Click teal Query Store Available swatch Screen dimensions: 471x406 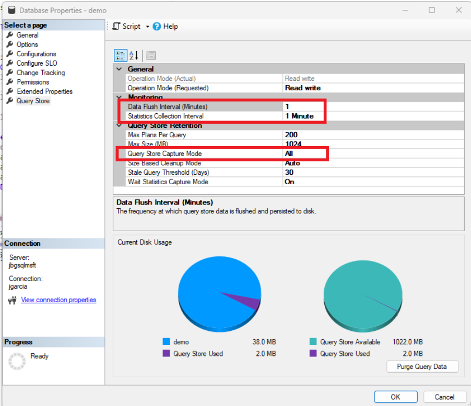313,341
